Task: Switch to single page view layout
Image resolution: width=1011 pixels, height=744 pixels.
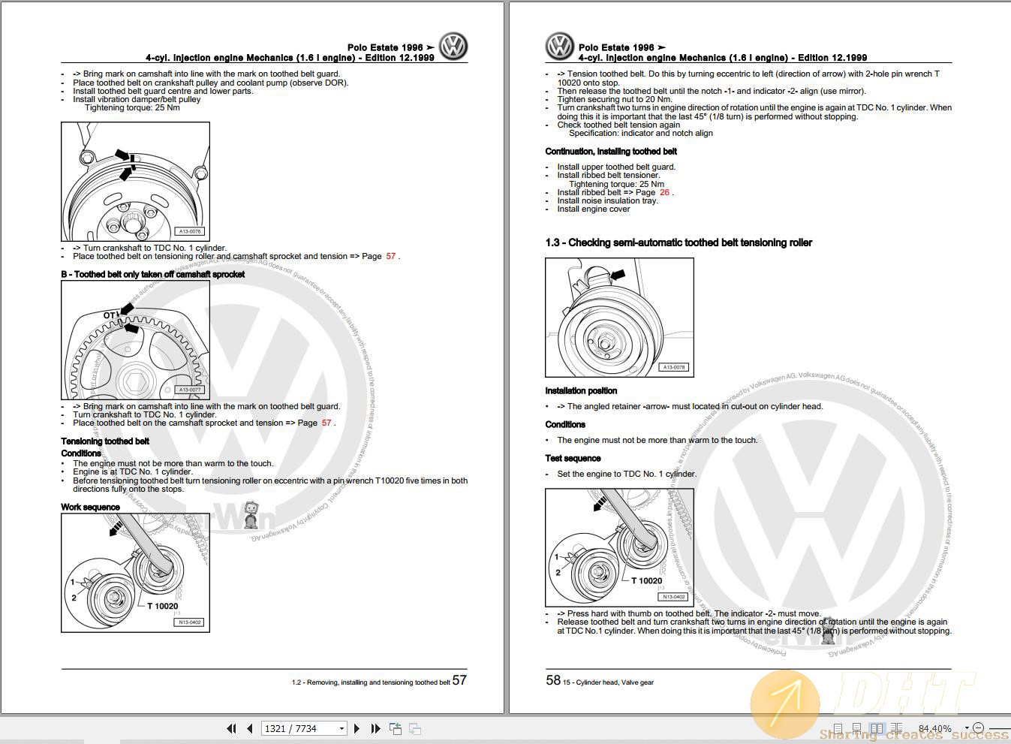Action: pos(838,728)
